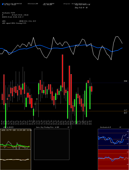Viewport: 129px width, 170px height.
Task: Click the 'Avg Vol: 0.071 M' reading
Action: click(x=82, y=5)
